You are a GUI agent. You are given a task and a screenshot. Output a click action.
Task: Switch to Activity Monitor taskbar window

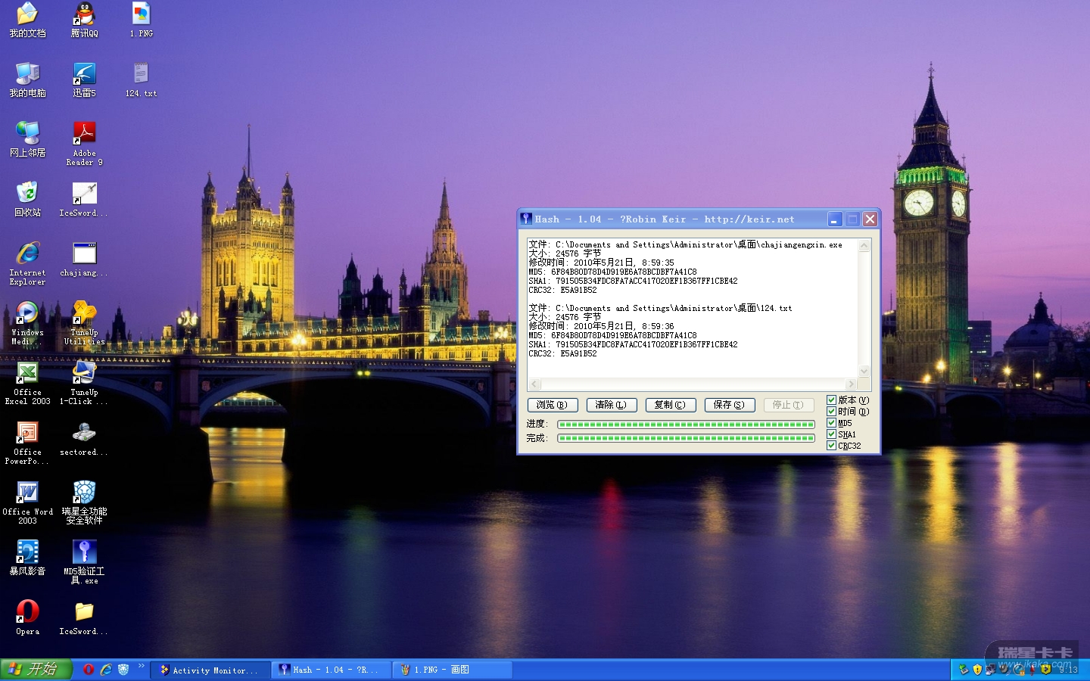coord(210,670)
